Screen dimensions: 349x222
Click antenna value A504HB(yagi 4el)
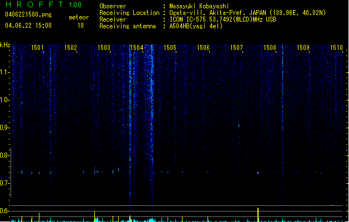(196, 26)
